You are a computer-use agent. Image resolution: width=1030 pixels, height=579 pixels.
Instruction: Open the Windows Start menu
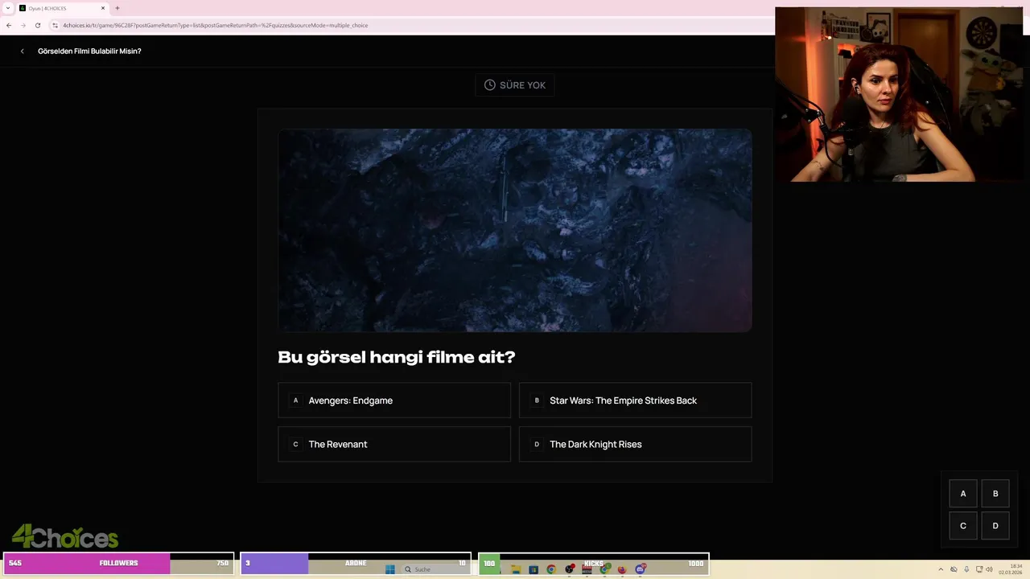(x=390, y=569)
